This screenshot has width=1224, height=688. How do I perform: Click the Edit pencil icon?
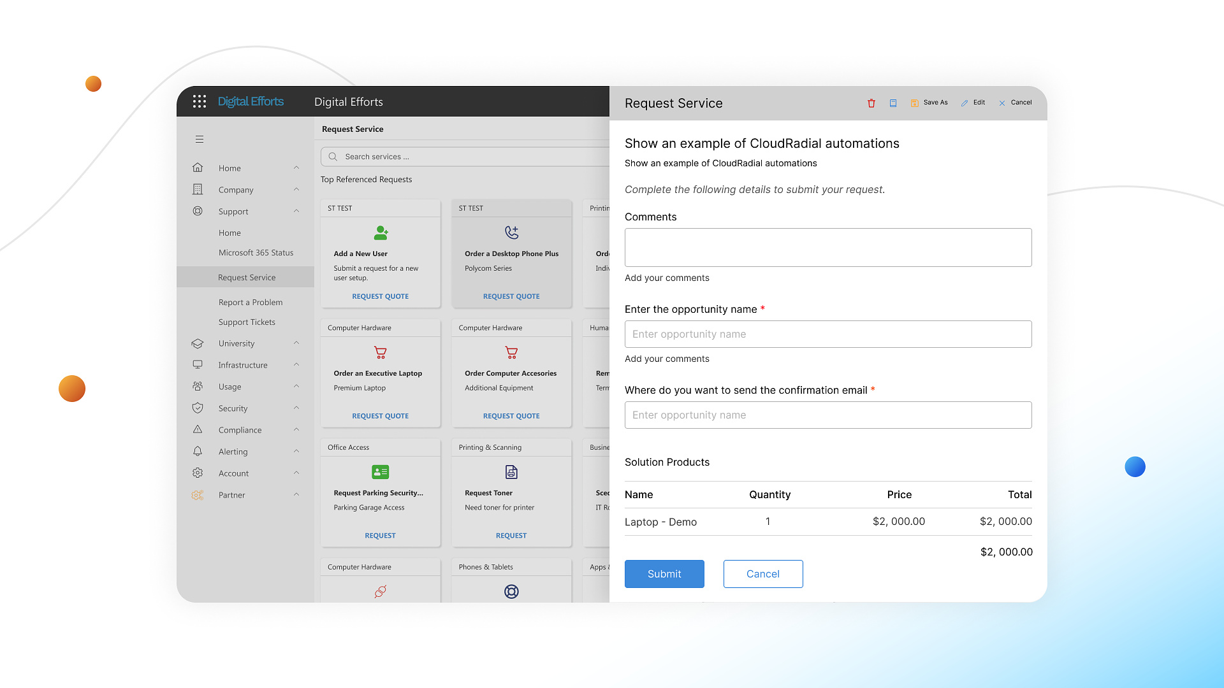(x=966, y=103)
